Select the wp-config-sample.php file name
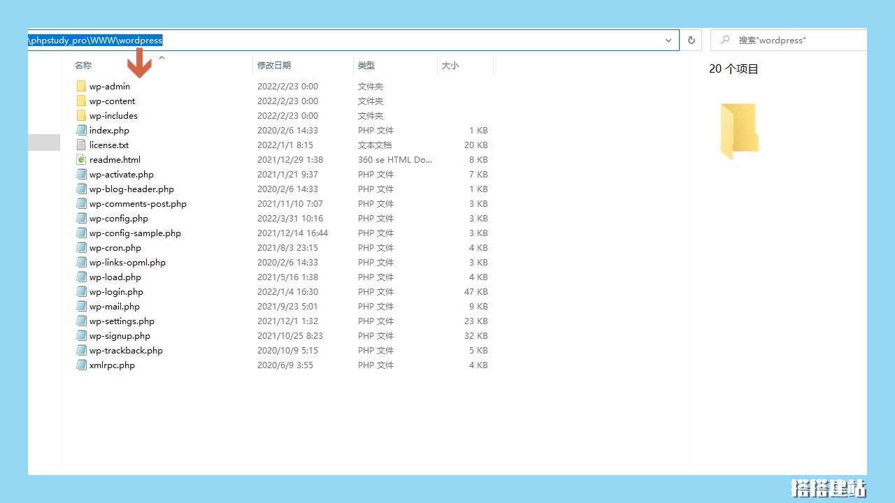Screen dimensions: 895x503 click(135, 233)
